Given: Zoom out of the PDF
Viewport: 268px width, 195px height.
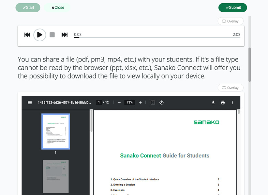Looking at the screenshot, I should (119, 103).
